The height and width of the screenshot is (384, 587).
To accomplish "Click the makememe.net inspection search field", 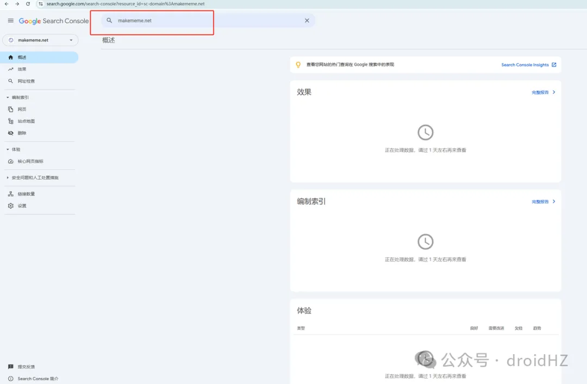I will [207, 21].
